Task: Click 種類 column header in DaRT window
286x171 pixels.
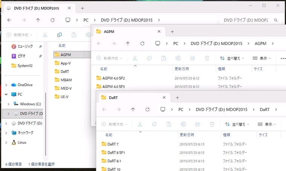Action: pos(239,135)
